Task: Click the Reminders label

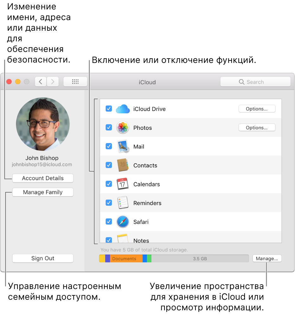Action: coord(147,203)
